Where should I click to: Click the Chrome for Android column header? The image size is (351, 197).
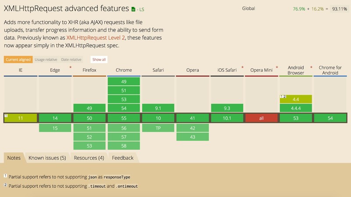point(330,70)
